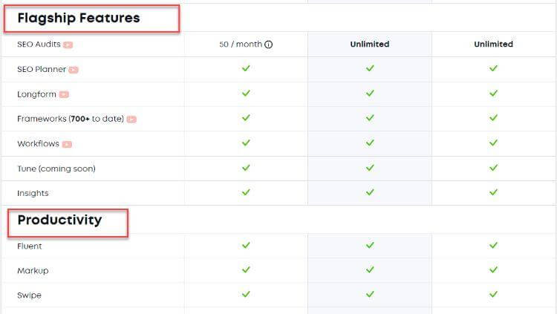The image size is (557, 314).
Task: Click the 50 / month text
Action: [241, 44]
